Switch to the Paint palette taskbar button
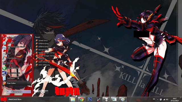Screen dimensions: 182x102 (x=123, y=99)
